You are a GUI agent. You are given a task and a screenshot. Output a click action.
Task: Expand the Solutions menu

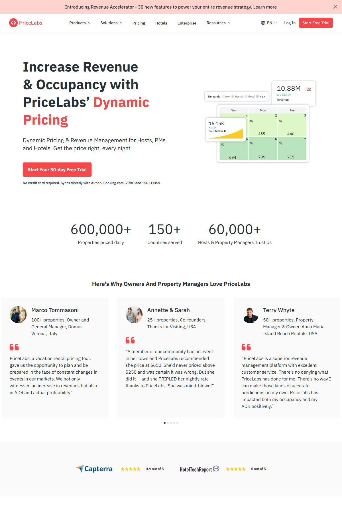coord(111,23)
